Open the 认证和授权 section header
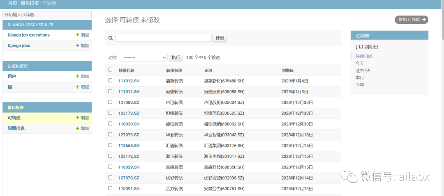The height and width of the screenshot is (196, 444). [18, 66]
